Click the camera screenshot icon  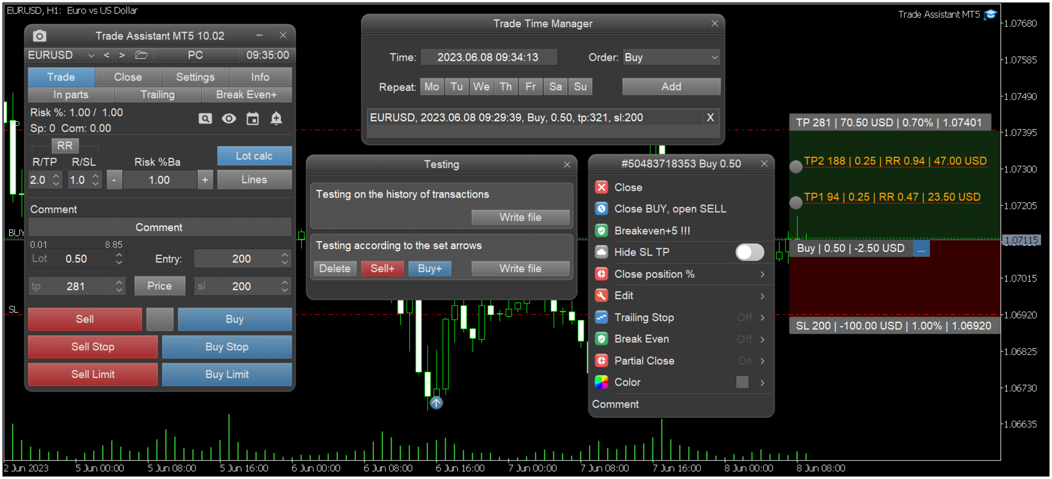point(39,36)
